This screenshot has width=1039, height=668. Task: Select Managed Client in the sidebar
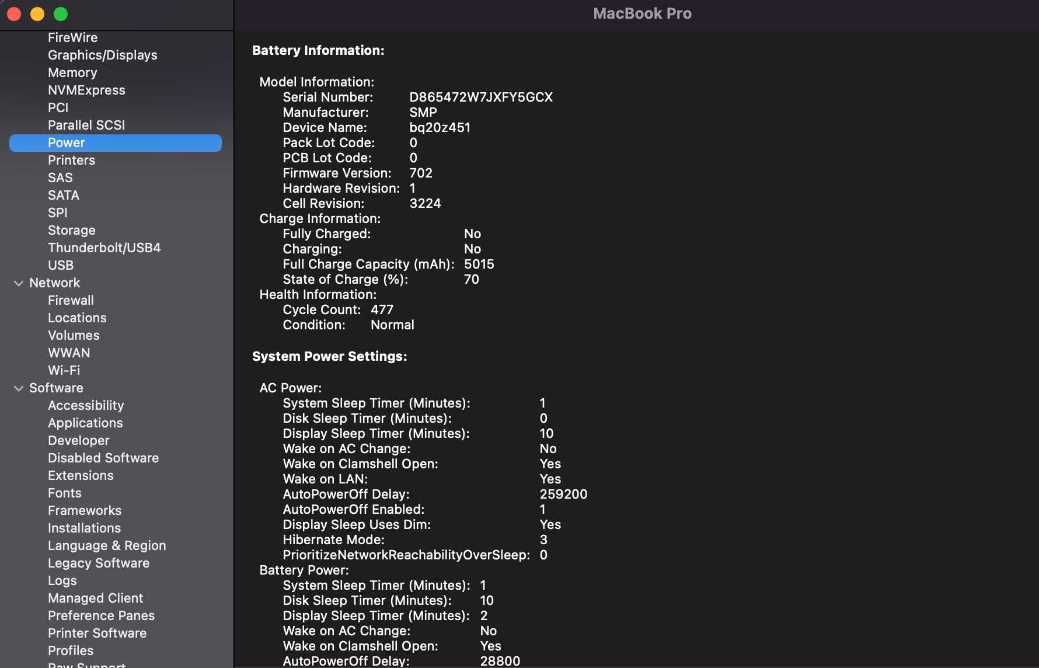point(95,598)
